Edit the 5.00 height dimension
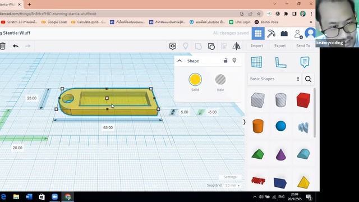The height and width of the screenshot is (202, 359). click(x=185, y=112)
